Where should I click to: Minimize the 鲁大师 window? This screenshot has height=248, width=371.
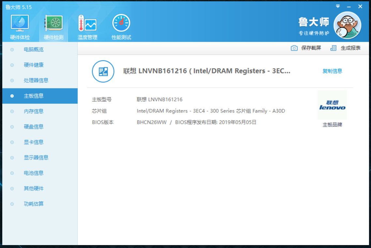pyautogui.click(x=349, y=7)
